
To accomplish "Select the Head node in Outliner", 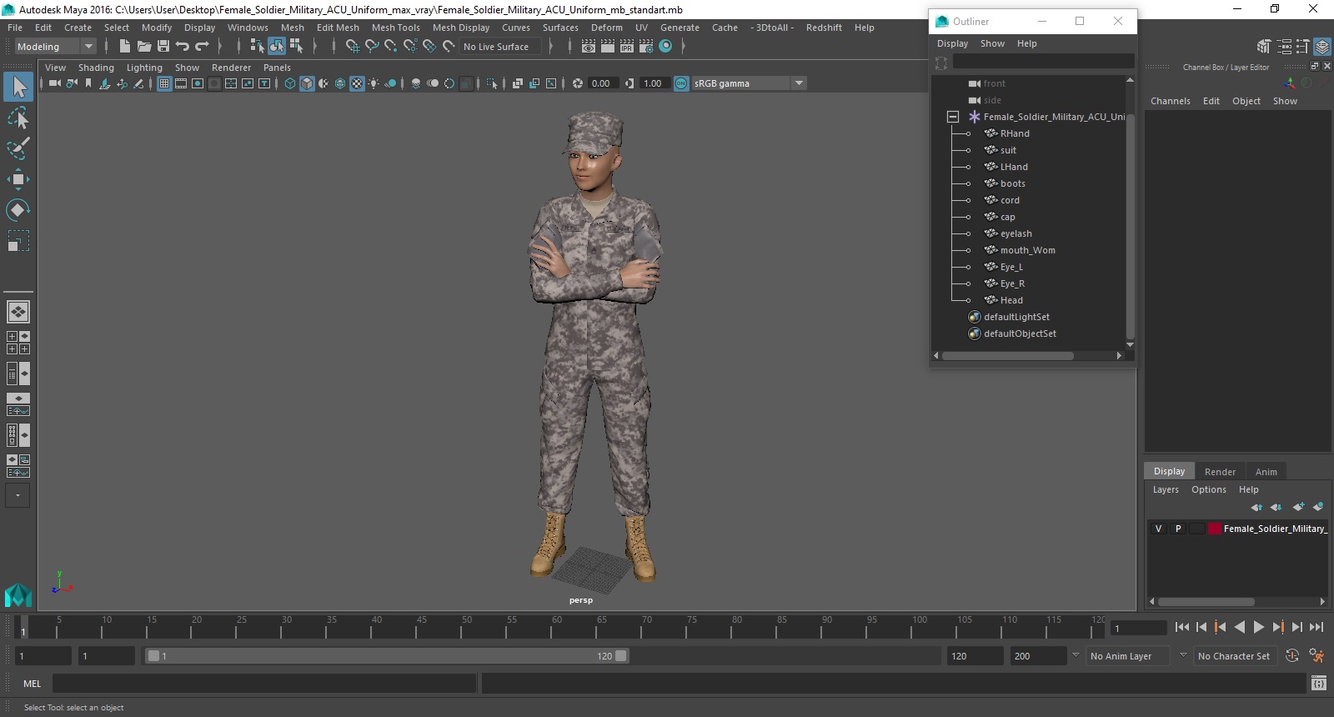I will 1011,300.
